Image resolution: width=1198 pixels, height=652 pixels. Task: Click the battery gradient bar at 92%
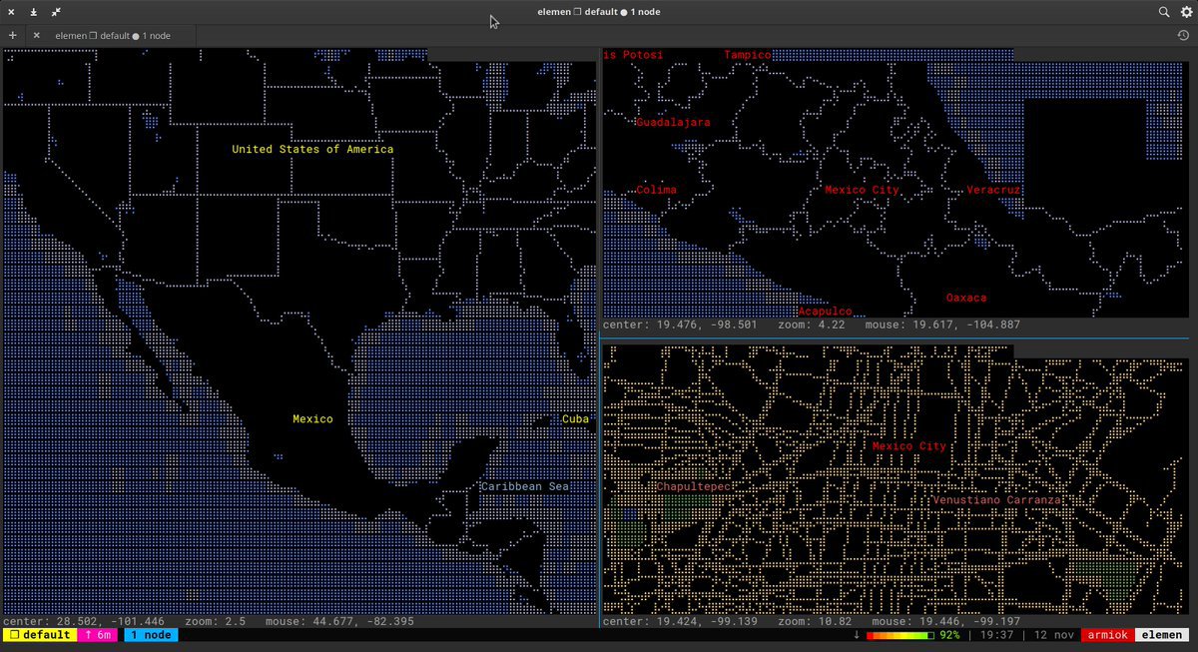pyautogui.click(x=899, y=635)
